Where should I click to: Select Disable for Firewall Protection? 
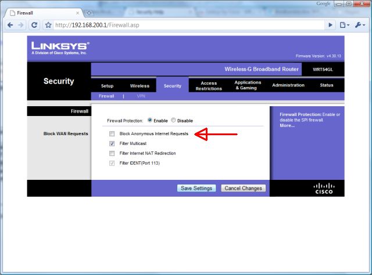click(x=173, y=120)
